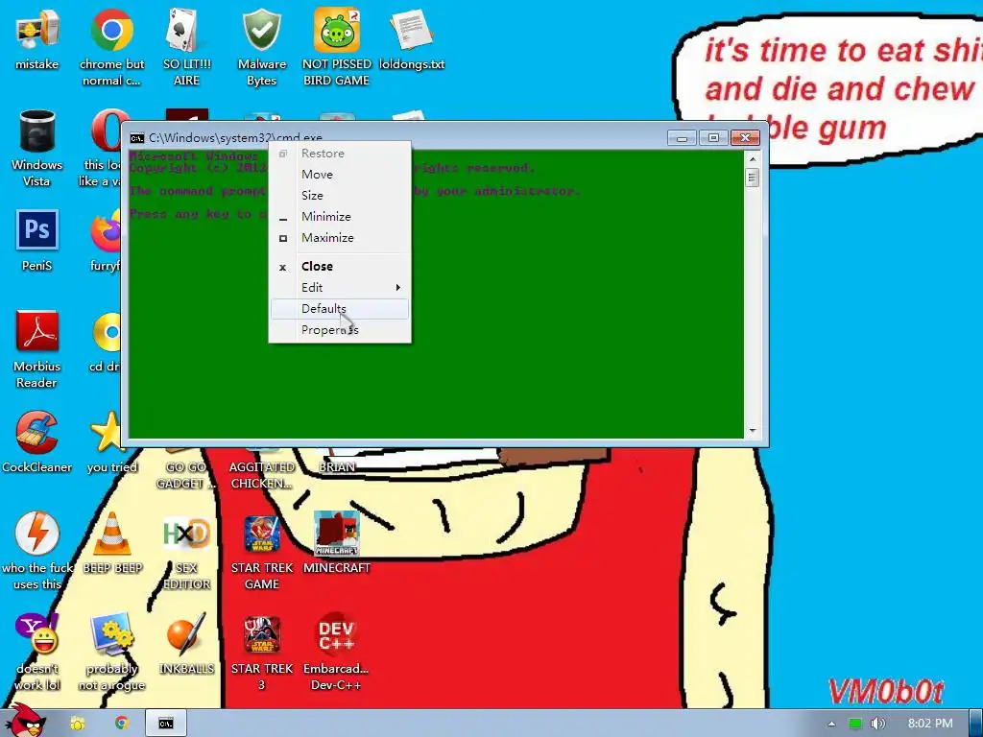The width and height of the screenshot is (983, 737).
Task: Expand the Edit submenu
Action: pyautogui.click(x=341, y=288)
